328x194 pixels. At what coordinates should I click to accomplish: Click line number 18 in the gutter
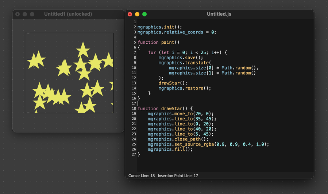coord(134,108)
